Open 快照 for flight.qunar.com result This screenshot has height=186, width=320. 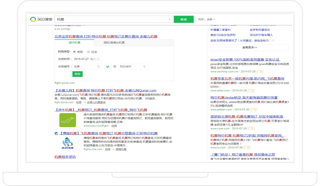[79, 102]
